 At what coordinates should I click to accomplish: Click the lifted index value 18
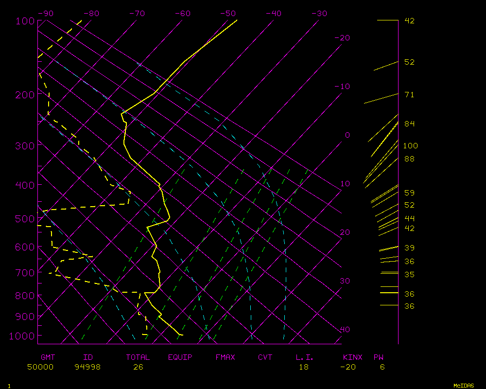click(303, 367)
